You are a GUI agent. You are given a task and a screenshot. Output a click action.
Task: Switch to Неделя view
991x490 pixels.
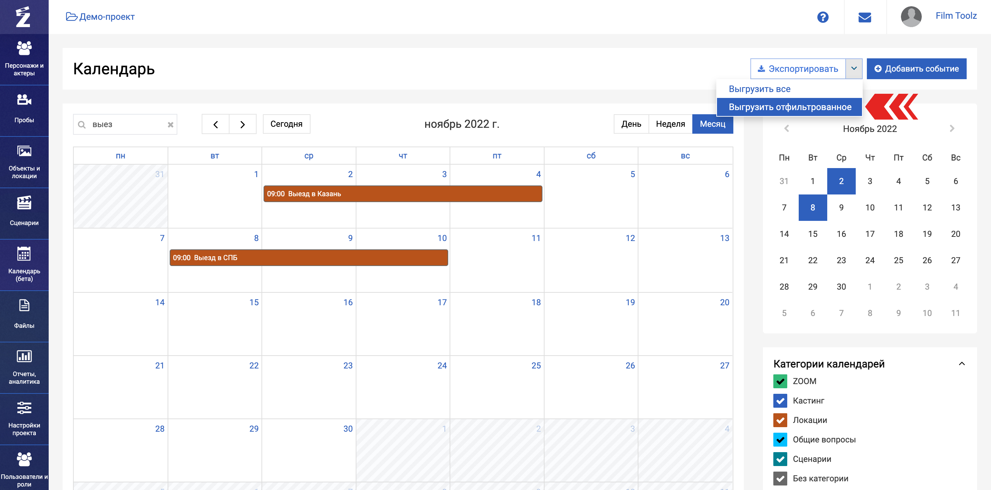click(670, 124)
